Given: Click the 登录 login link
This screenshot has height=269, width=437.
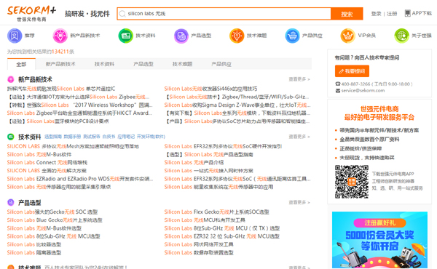Looking at the screenshot, I should (x=376, y=14).
